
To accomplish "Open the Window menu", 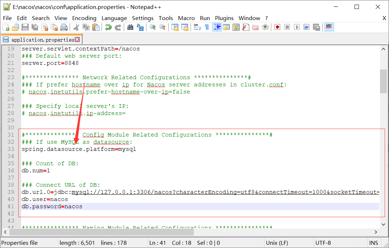I will point(249,18).
